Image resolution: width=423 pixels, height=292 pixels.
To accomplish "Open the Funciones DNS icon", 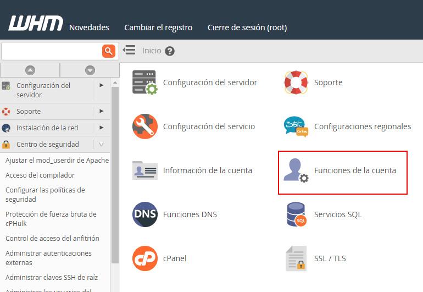I will [x=145, y=214].
